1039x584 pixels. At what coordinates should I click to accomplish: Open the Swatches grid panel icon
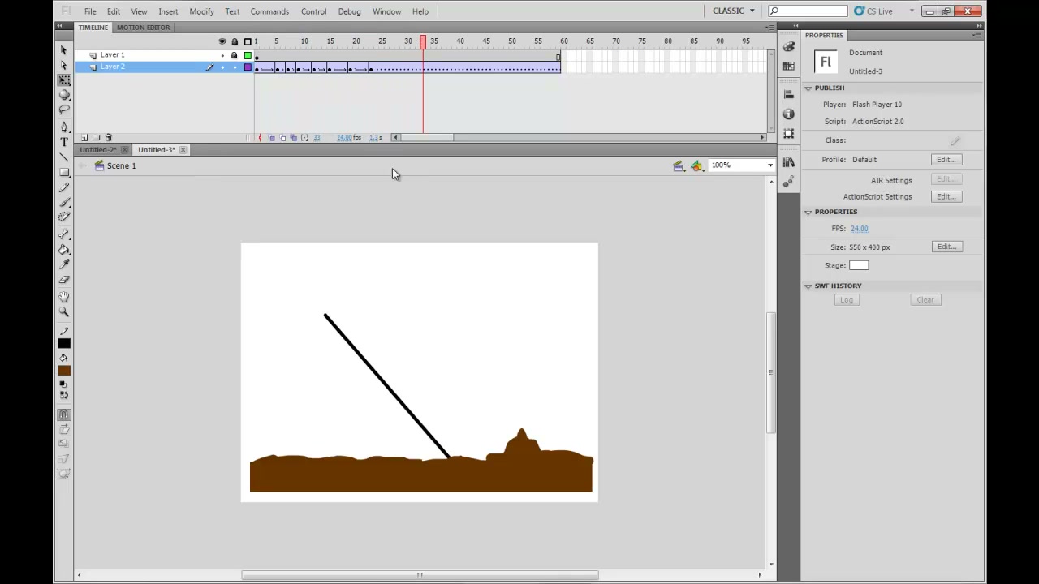(788, 66)
